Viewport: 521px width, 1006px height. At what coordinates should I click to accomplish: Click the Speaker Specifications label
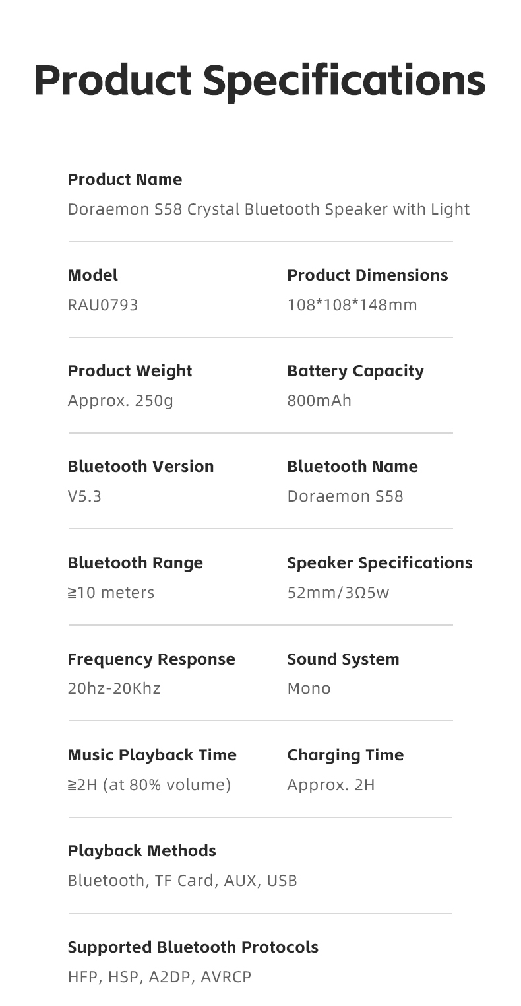tap(380, 563)
